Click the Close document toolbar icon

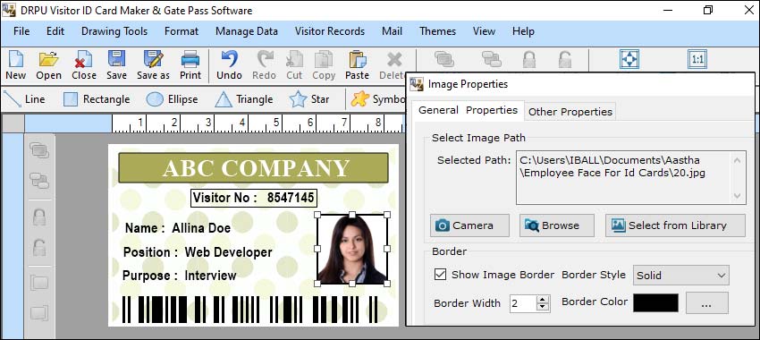[x=84, y=65]
